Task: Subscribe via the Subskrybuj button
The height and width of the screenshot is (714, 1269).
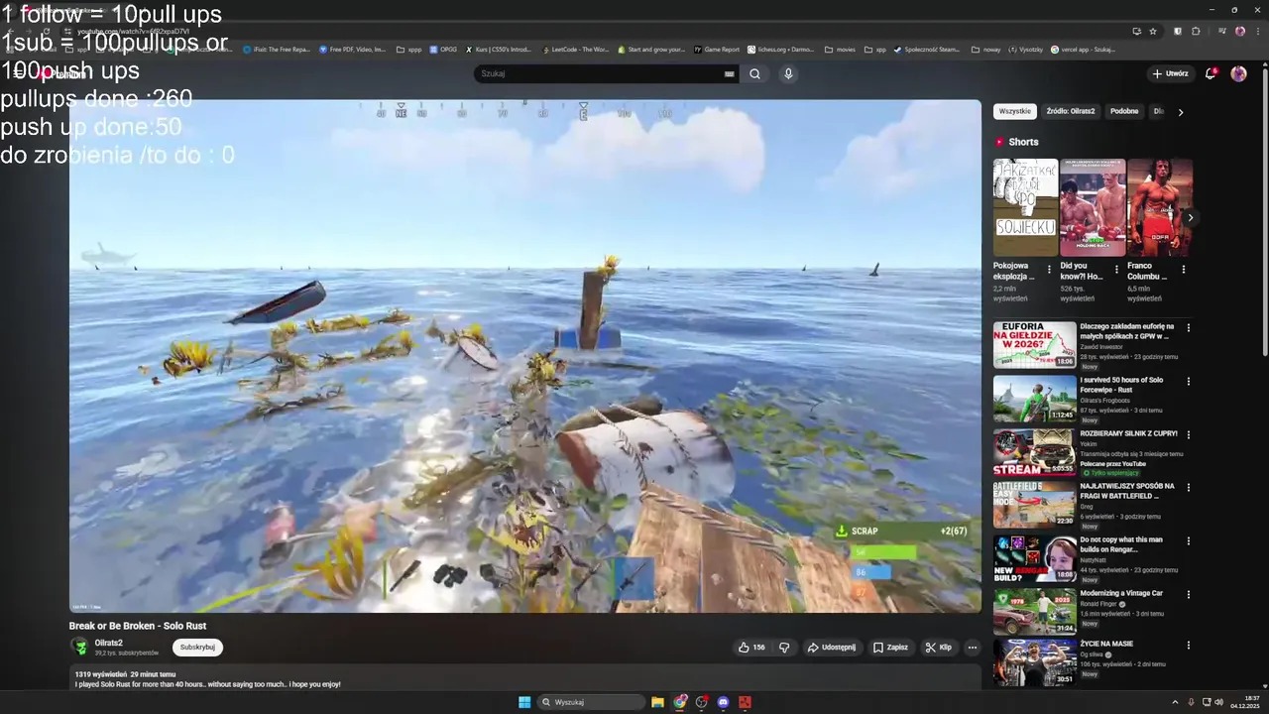Action: [197, 647]
